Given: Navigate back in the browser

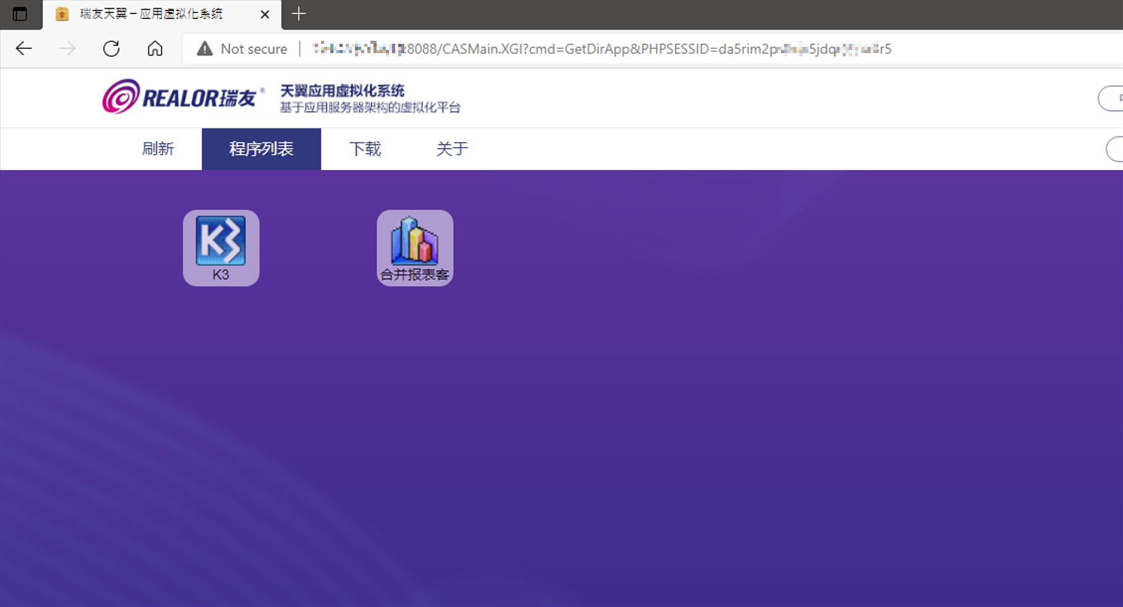Looking at the screenshot, I should [23, 49].
